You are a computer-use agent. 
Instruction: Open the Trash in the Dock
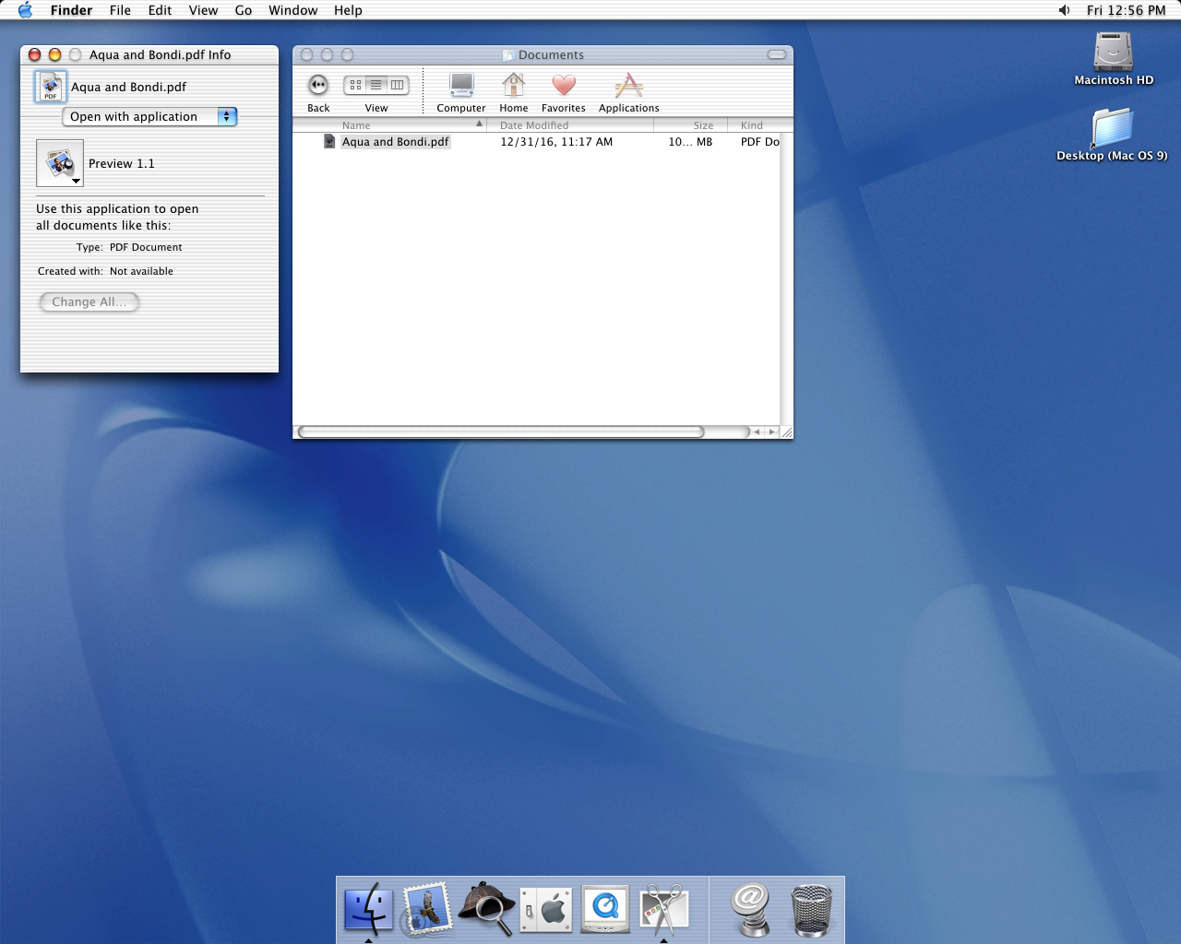(x=811, y=909)
